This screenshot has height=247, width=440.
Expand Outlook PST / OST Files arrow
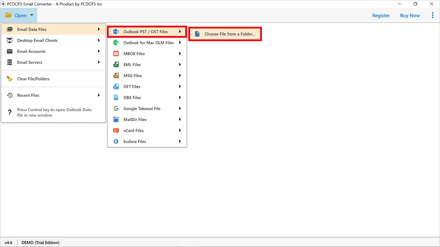pyautogui.click(x=180, y=32)
